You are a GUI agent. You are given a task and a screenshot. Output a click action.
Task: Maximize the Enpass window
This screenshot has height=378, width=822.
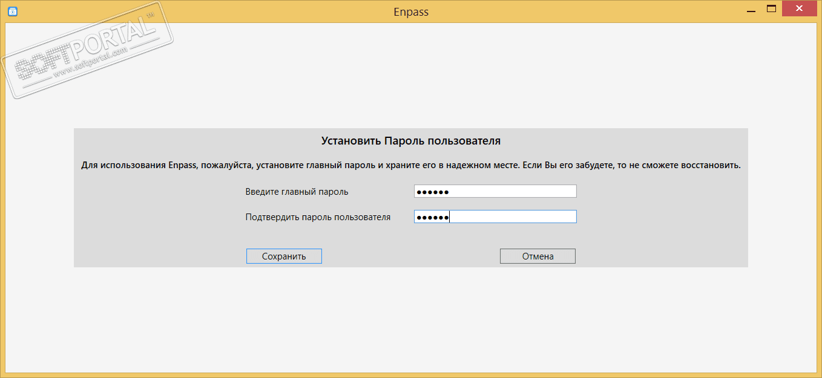(772, 8)
